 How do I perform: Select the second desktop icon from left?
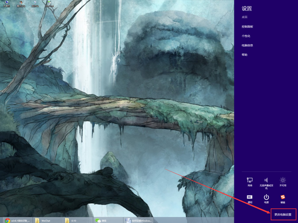[21, 4]
